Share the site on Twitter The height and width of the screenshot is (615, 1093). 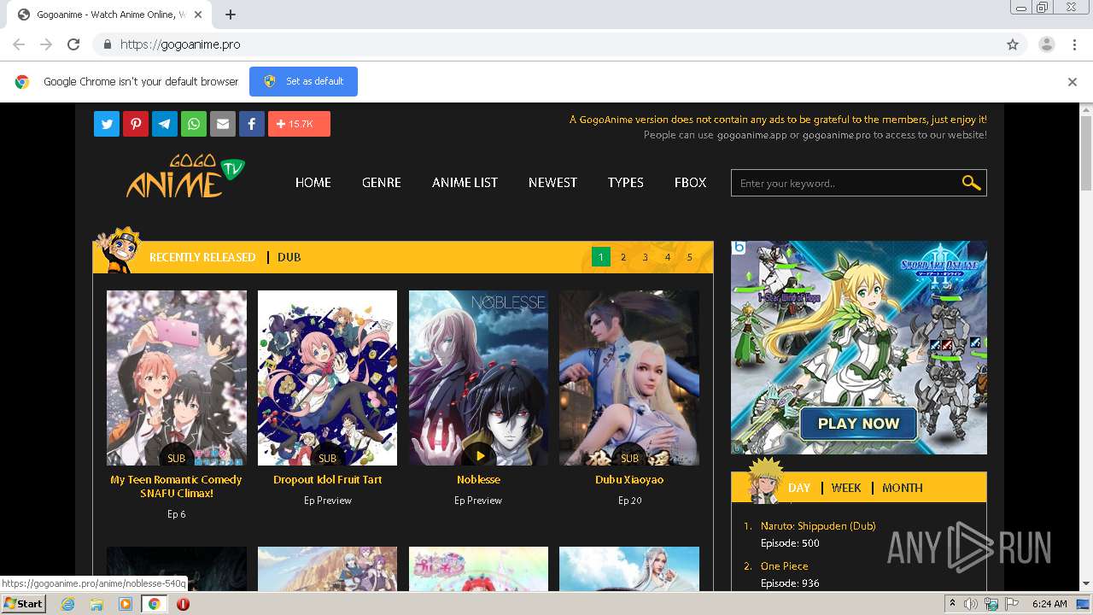pyautogui.click(x=107, y=124)
